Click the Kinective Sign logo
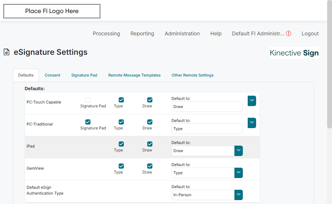332x204 pixels. pyautogui.click(x=294, y=53)
